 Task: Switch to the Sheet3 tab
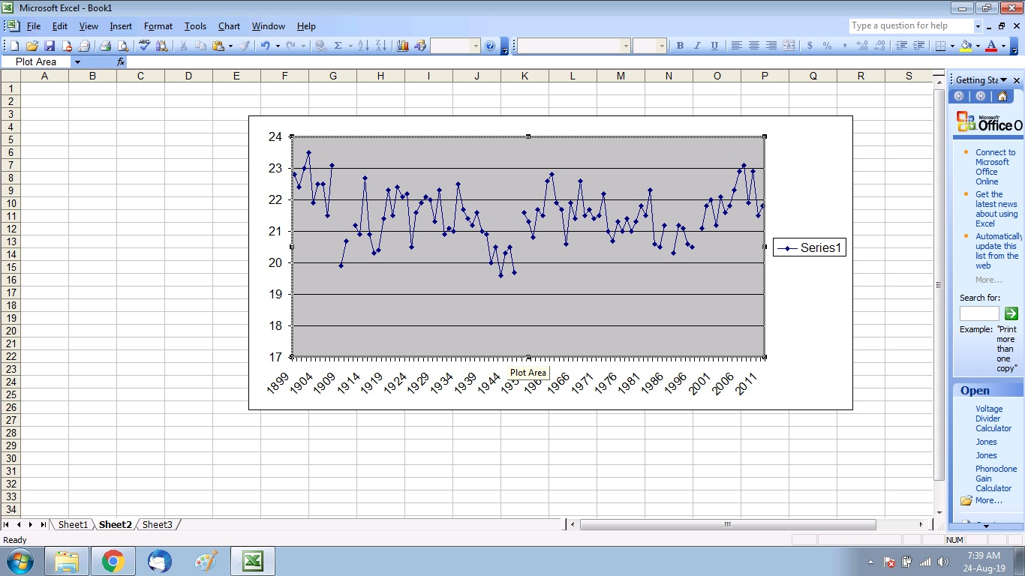tap(158, 525)
